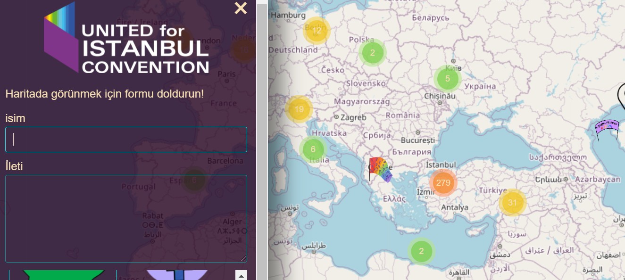Click the Zagreb label on the map
This screenshot has width=625, height=280.
pos(353,117)
